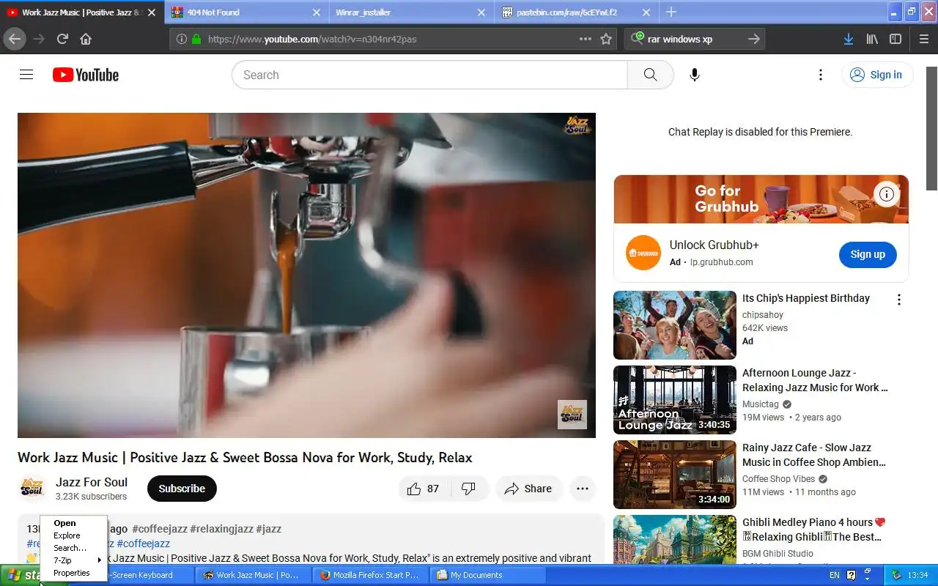The height and width of the screenshot is (586, 938).
Task: Open options for Its Chip's Happiest Birthday
Action: [x=898, y=299]
